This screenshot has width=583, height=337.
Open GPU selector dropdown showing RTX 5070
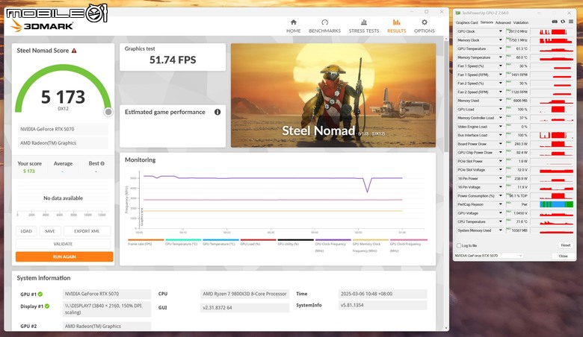(489, 256)
